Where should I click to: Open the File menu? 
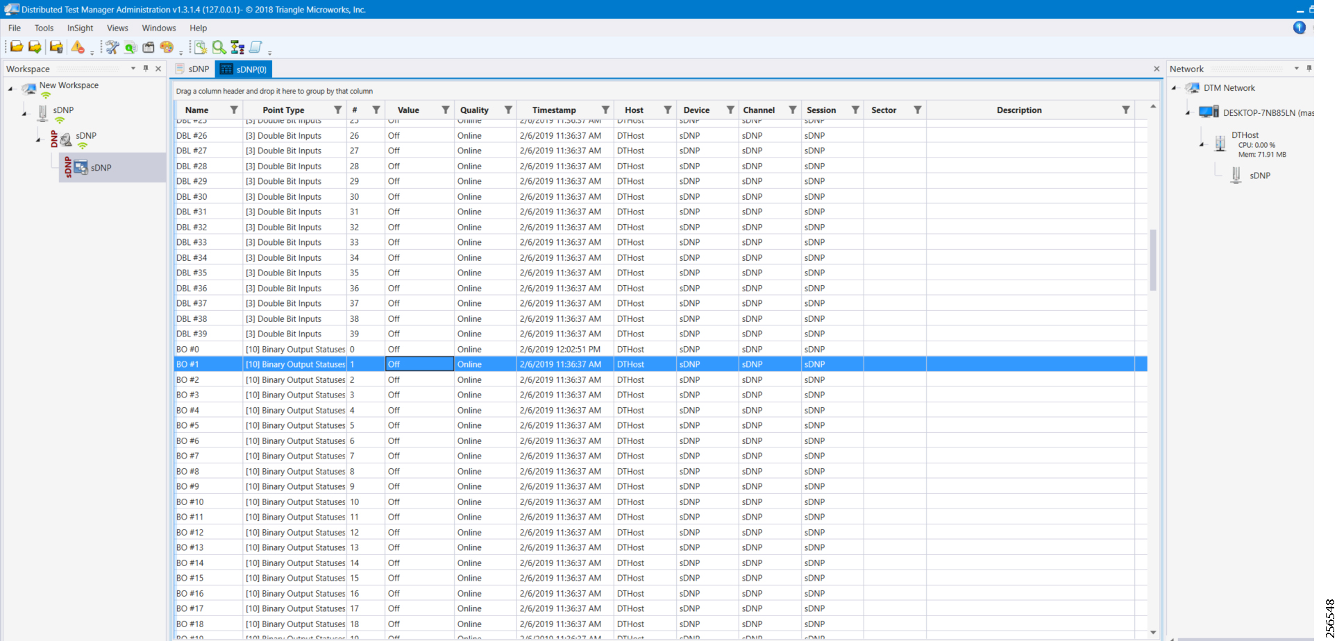tap(15, 28)
